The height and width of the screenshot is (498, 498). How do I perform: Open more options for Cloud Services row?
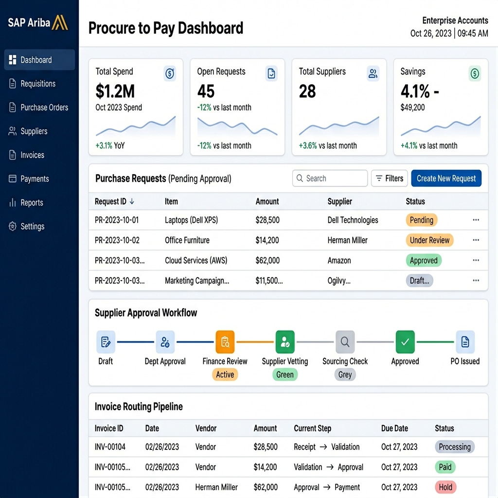(476, 261)
